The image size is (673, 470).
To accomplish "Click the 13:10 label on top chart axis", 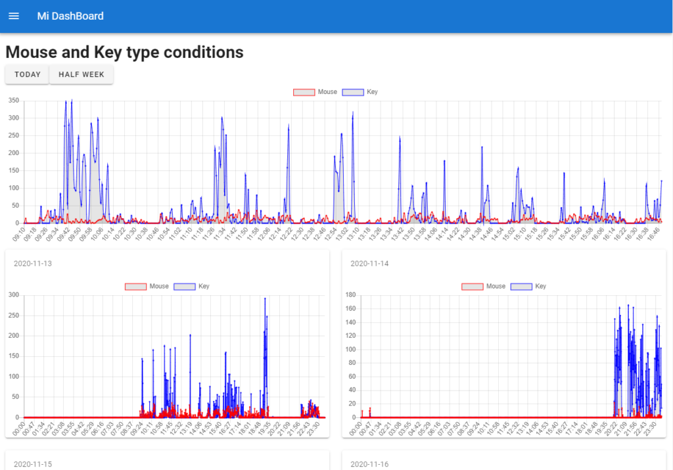I will coord(351,235).
